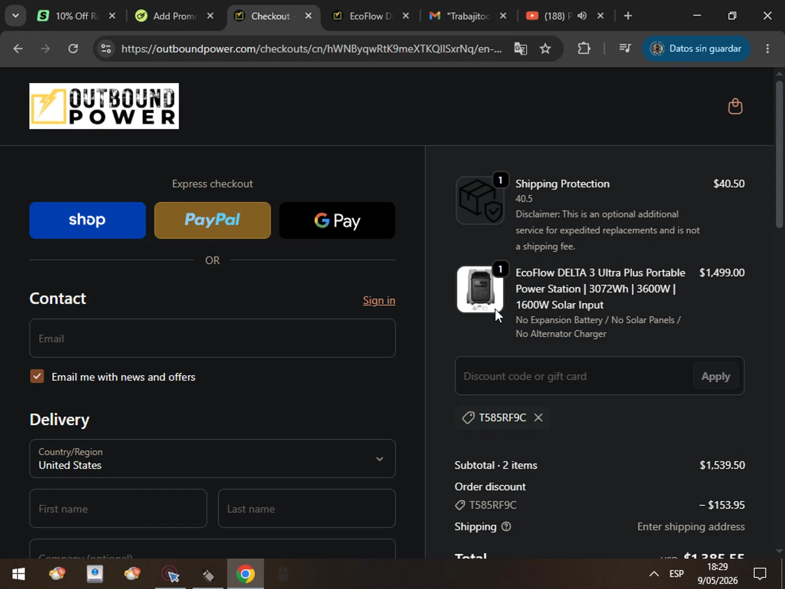Open the Windows Start menu
Viewport: 785px width, 589px height.
(x=18, y=574)
